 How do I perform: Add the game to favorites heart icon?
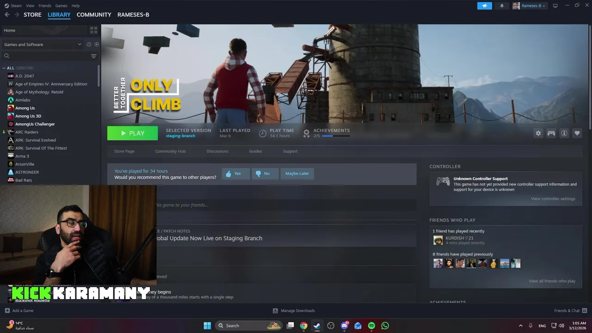point(577,133)
